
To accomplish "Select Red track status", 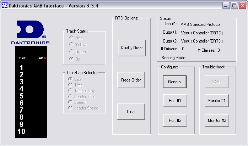I will pyautogui.click(x=71, y=38).
